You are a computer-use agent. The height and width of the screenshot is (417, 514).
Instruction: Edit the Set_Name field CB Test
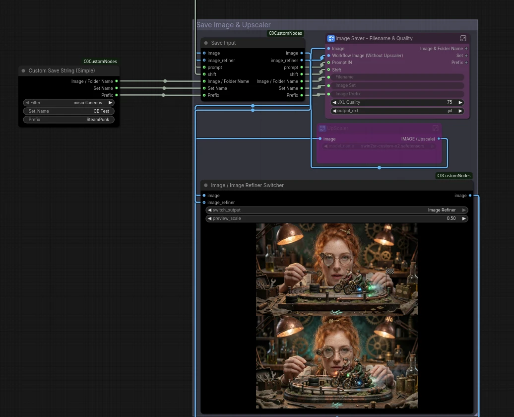(x=69, y=111)
